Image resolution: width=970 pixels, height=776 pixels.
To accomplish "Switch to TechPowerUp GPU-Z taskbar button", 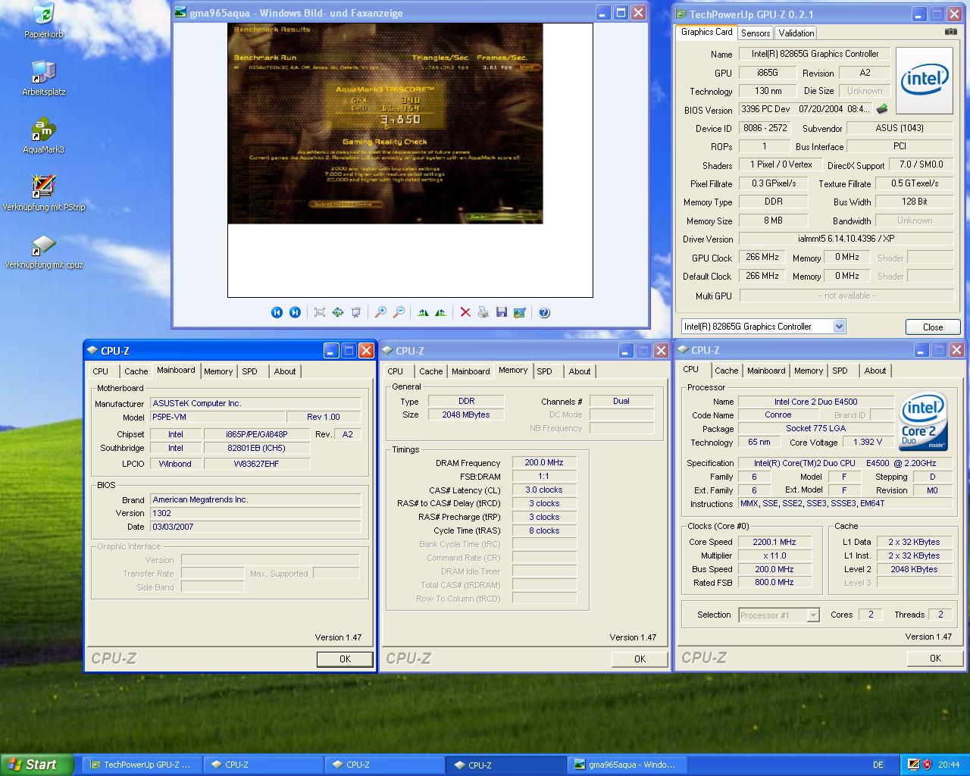I will click(141, 765).
